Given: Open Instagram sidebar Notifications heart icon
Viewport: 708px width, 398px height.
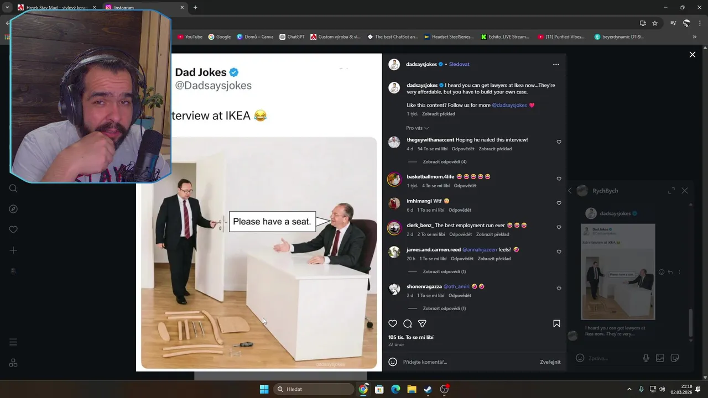Looking at the screenshot, I should click(13, 229).
